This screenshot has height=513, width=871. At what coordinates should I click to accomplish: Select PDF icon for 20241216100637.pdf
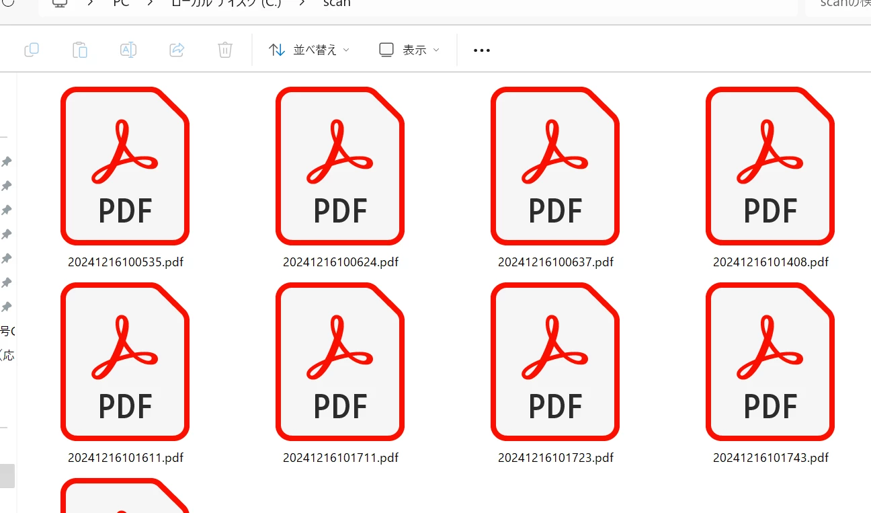coord(555,166)
